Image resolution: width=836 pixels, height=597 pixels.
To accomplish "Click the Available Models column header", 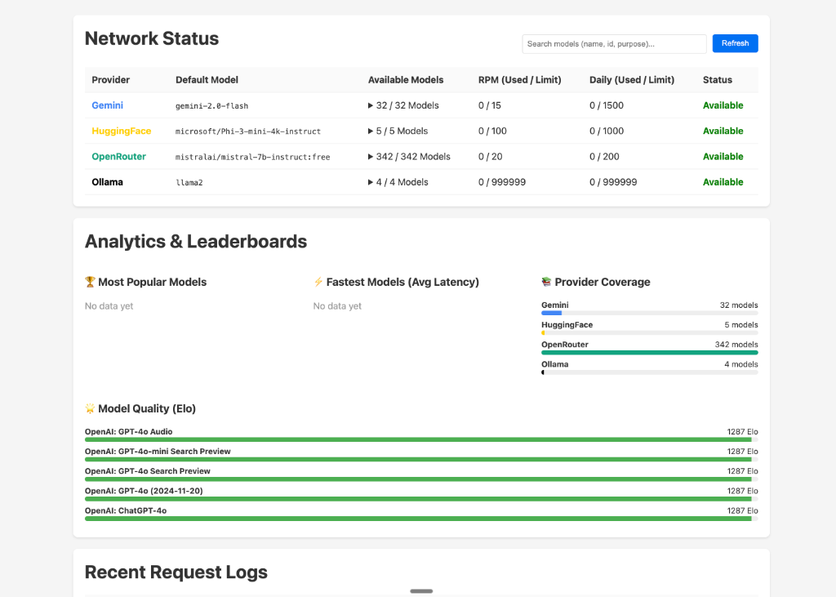I will coord(406,80).
